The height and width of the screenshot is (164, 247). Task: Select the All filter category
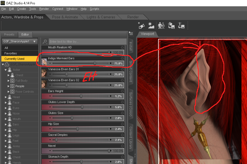[x=20, y=48]
